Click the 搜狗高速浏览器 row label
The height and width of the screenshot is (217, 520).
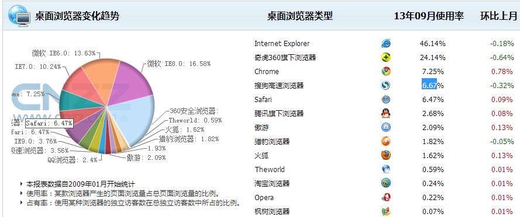[x=279, y=85]
